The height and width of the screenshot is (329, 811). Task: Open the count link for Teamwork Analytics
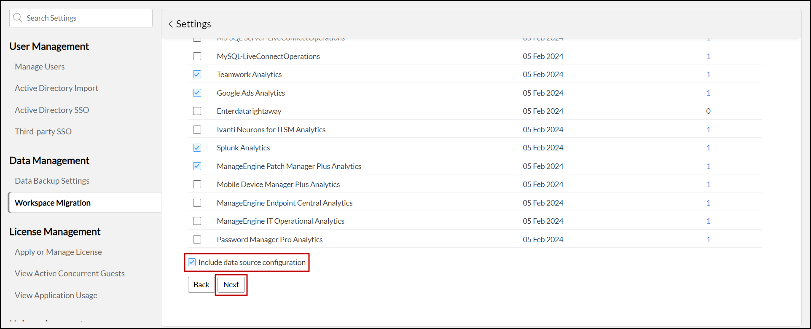click(x=708, y=75)
